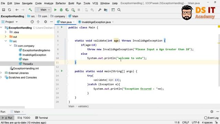The height and width of the screenshot is (124, 220).
Task: Close the InvalidAgeException.java tab
Action: click(113, 22)
